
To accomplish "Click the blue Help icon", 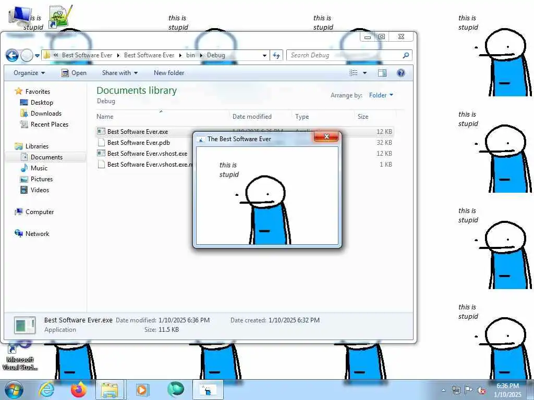I will coord(401,73).
